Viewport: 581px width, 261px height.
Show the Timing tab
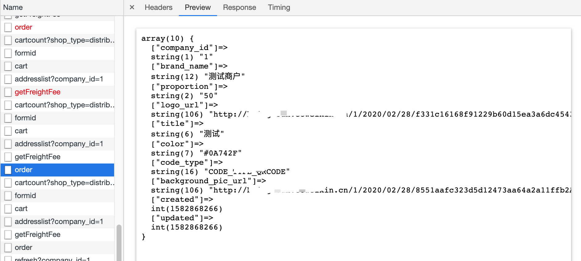[279, 7]
